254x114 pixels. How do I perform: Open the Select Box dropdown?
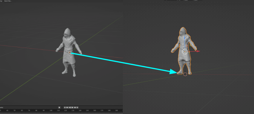point(8,1)
